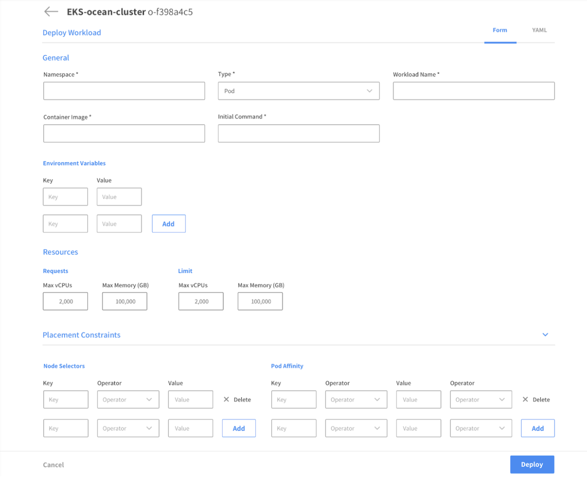
Task: Click Add button under Node Selectors
Action: pyautogui.click(x=239, y=429)
